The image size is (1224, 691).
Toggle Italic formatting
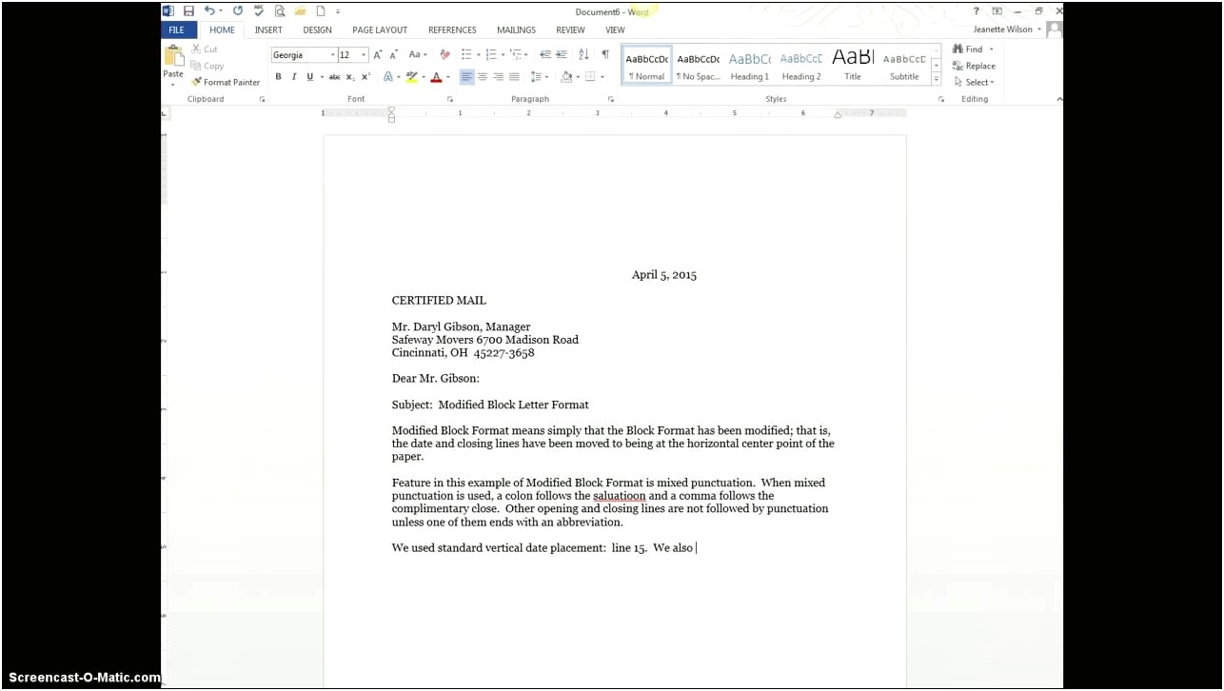click(294, 77)
